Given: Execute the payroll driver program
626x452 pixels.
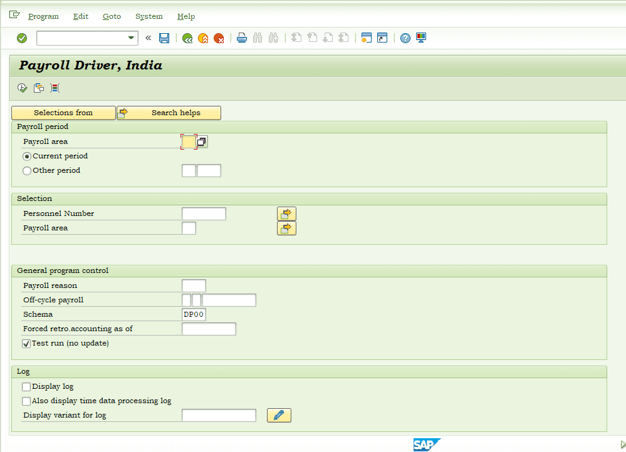Looking at the screenshot, I should (22, 88).
